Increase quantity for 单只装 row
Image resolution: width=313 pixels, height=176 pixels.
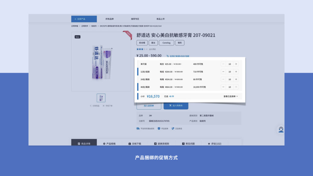point(236,64)
